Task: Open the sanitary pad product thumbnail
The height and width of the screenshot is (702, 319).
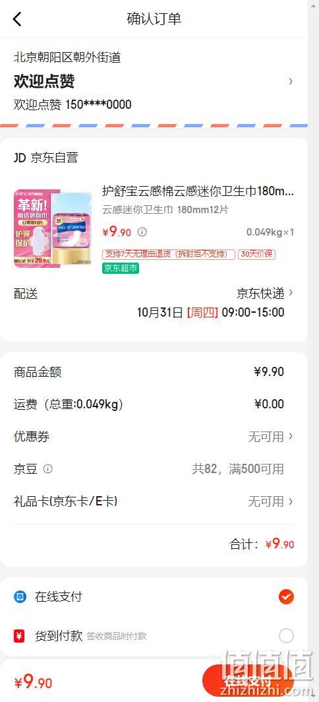Action: 53,228
